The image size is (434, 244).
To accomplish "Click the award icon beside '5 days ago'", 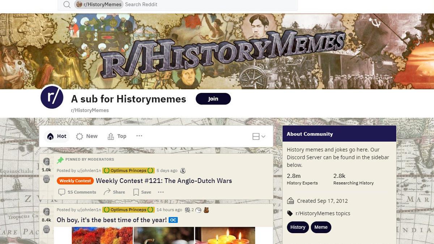I will (x=183, y=171).
